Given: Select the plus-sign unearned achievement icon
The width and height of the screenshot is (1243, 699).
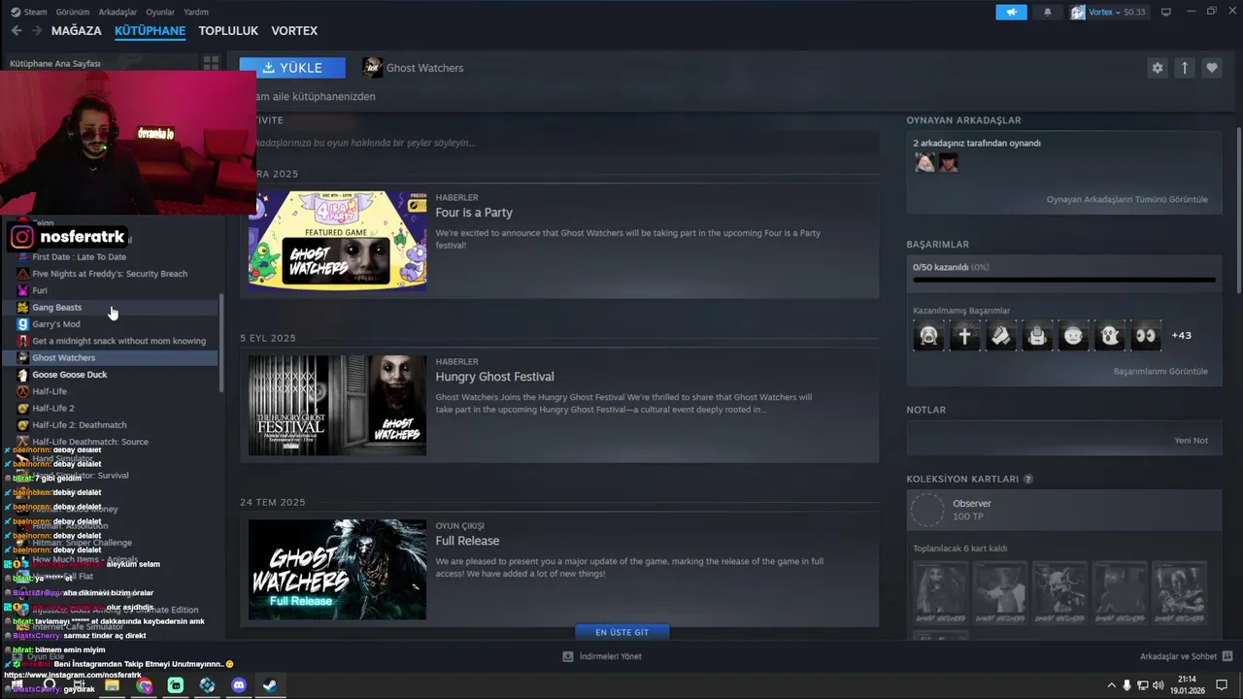Looking at the screenshot, I should [964, 335].
